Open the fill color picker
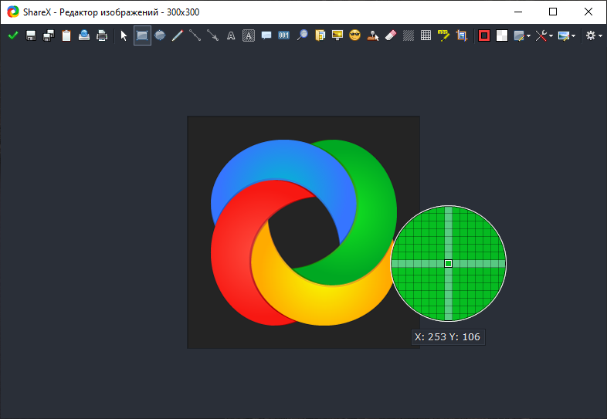The image size is (607, 419). pyautogui.click(x=502, y=35)
